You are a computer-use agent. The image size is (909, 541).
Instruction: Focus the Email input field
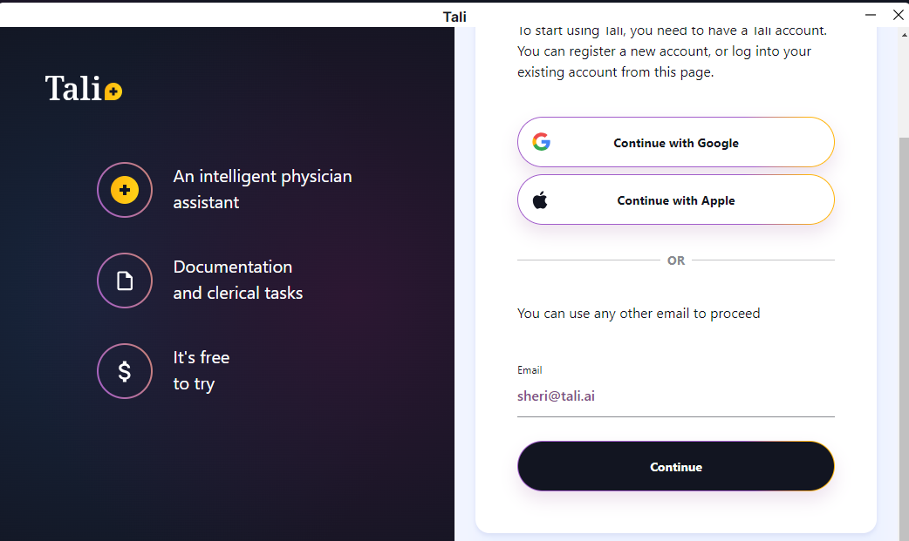click(675, 396)
